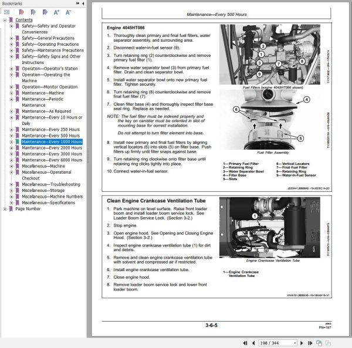Go to the first page of the document
The height and width of the screenshot is (348, 352).
[x=245, y=343]
